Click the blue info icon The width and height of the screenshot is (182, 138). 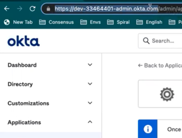pos(148,129)
